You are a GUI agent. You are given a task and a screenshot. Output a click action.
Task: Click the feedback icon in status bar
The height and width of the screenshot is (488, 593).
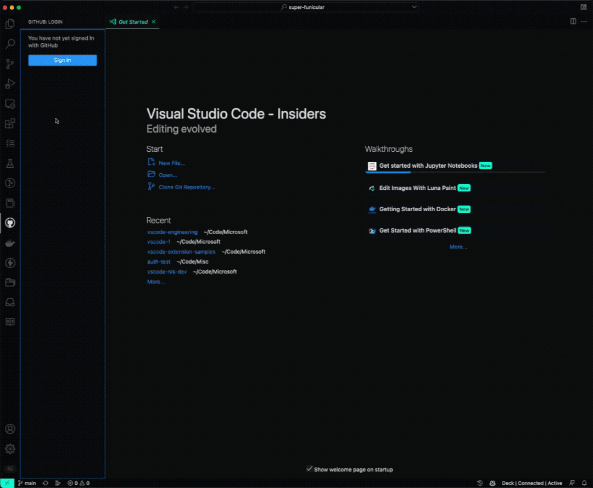572,483
